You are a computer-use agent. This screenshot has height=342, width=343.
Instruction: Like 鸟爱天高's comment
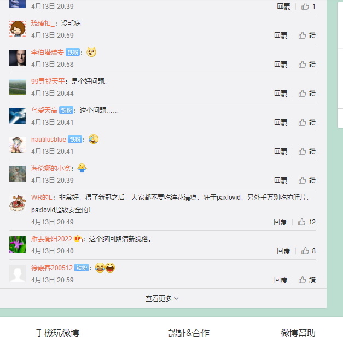tap(307, 123)
